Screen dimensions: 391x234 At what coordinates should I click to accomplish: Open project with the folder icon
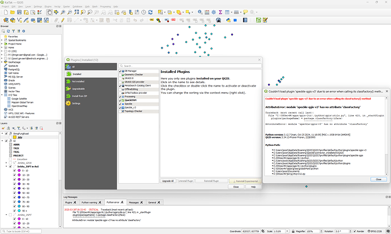tap(12, 12)
